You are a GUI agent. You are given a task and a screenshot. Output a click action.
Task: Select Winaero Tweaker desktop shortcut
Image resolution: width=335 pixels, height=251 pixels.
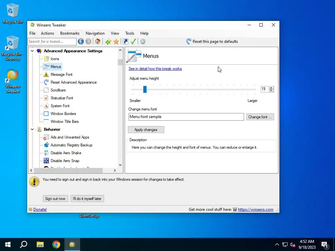[13, 81]
